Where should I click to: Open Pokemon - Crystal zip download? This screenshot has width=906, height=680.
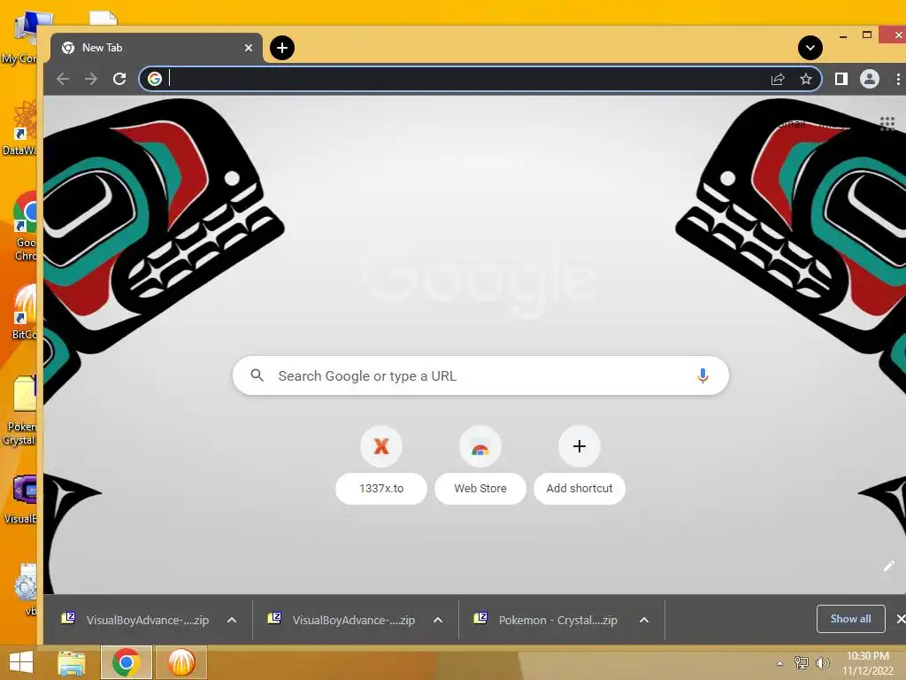coord(547,620)
